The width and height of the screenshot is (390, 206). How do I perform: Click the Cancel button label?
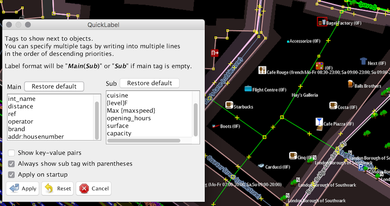click(x=100, y=188)
